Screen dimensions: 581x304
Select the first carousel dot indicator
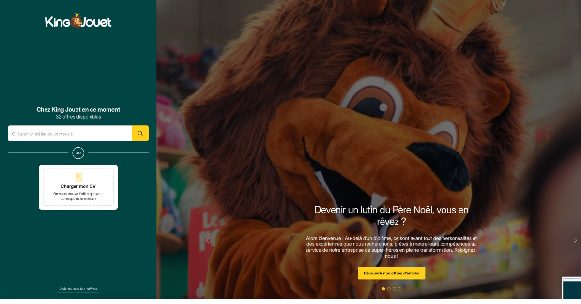(383, 289)
